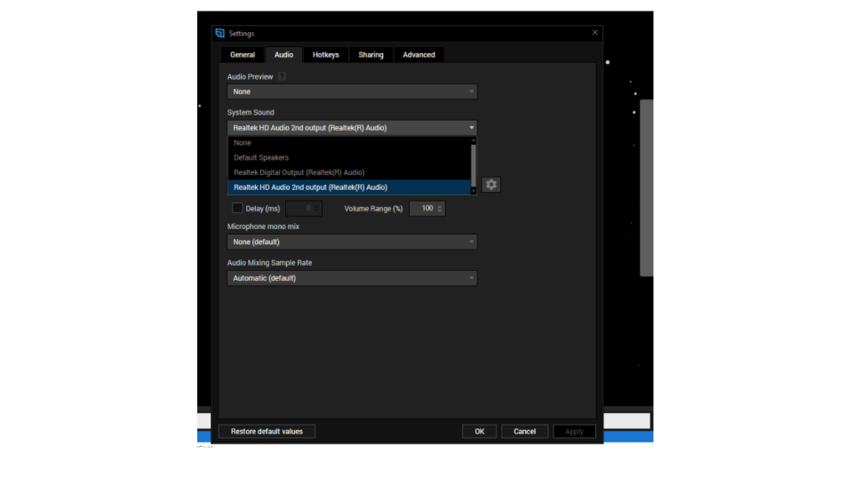Screen dimensions: 862x485
Task: Choose Realtek Digital Output option
Action: tap(349, 172)
